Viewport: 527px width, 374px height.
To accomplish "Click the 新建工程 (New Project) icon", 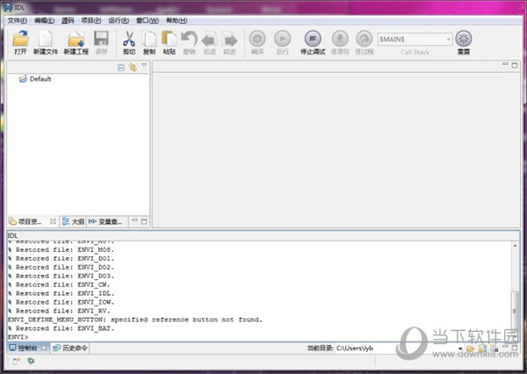I will coord(76,39).
